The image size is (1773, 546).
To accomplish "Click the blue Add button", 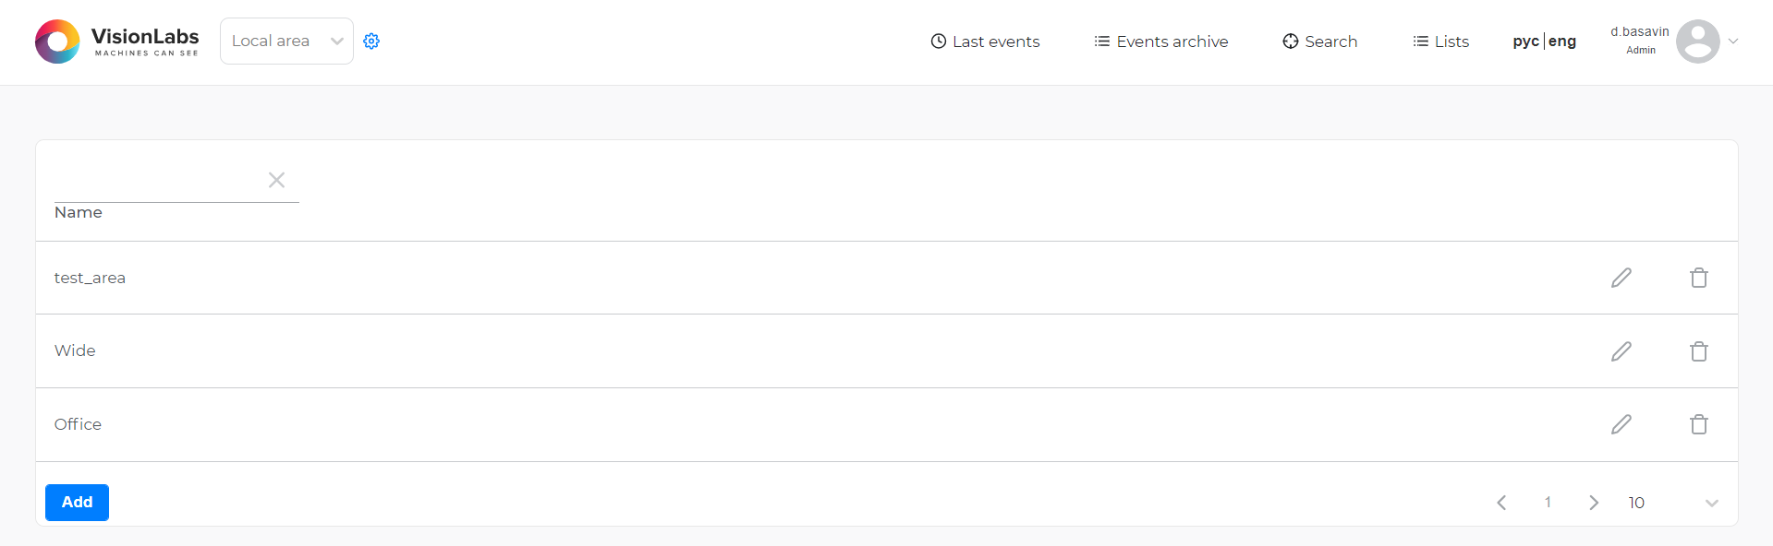I will (x=77, y=503).
